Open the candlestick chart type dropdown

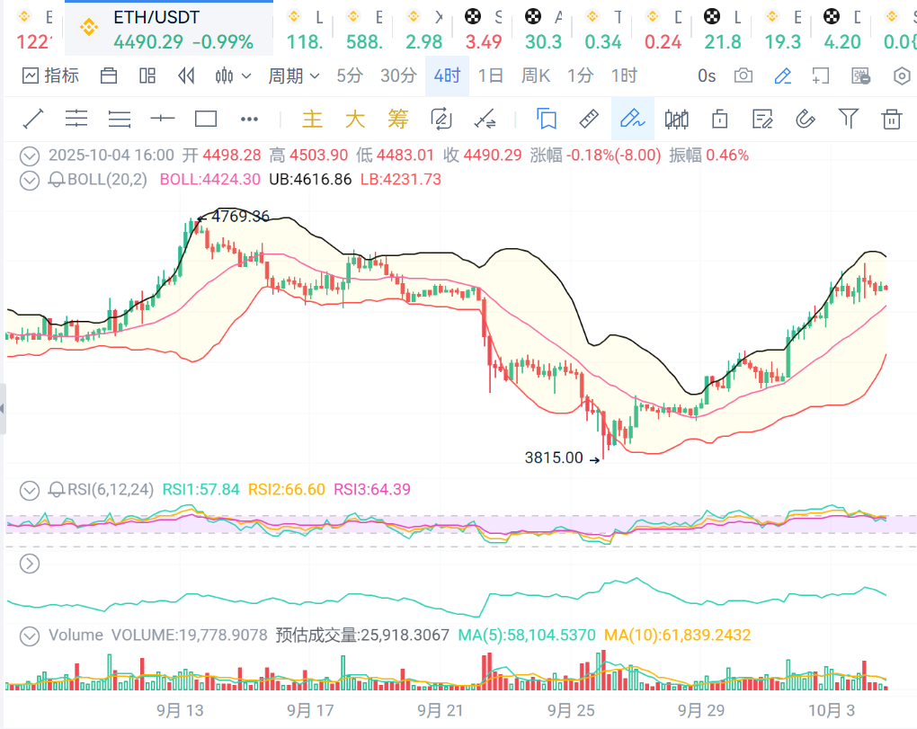(x=233, y=76)
